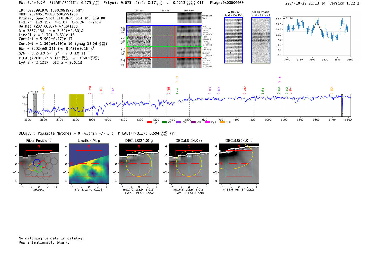This screenshot has height=257, width=378.
Task: Select the red SiII line marker
Action: (x=101, y=91)
